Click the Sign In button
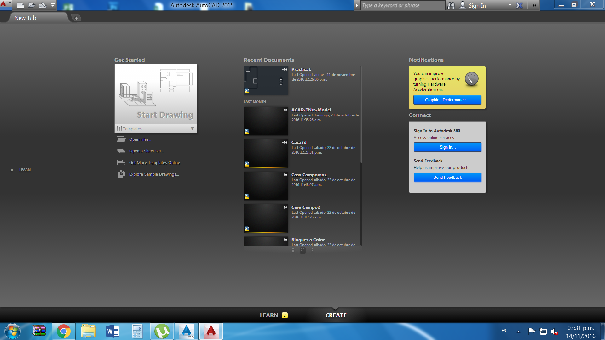Image resolution: width=605 pixels, height=340 pixels. (447, 147)
